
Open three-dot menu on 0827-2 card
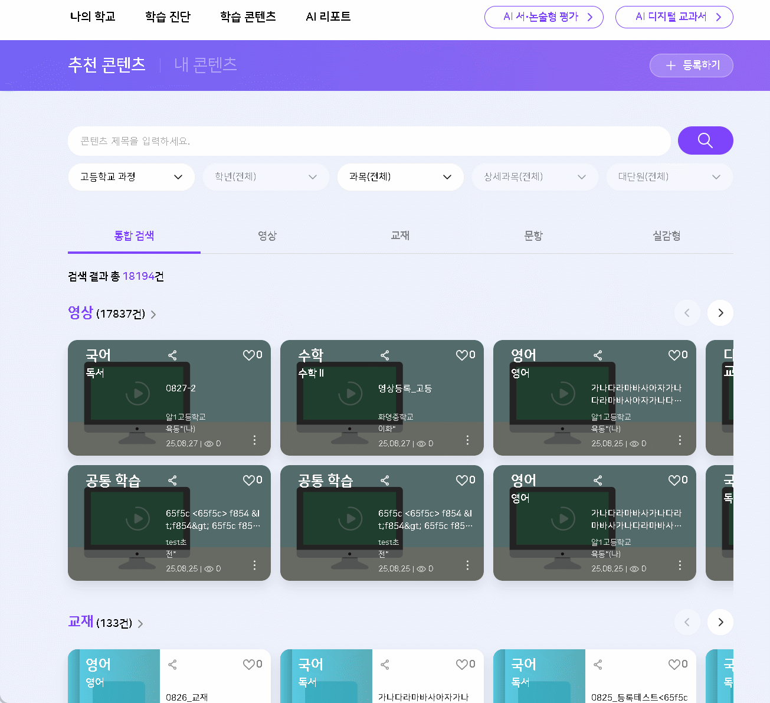(x=254, y=440)
